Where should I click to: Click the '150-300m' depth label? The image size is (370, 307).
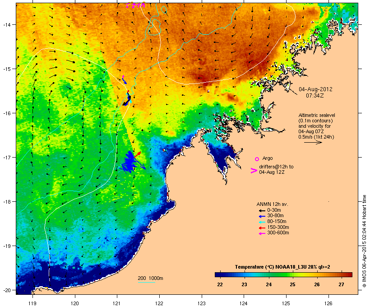pyautogui.click(x=278, y=227)
